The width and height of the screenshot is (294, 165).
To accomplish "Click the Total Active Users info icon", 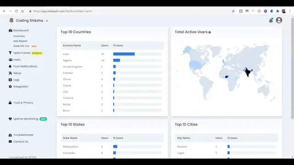I will tap(209, 33).
